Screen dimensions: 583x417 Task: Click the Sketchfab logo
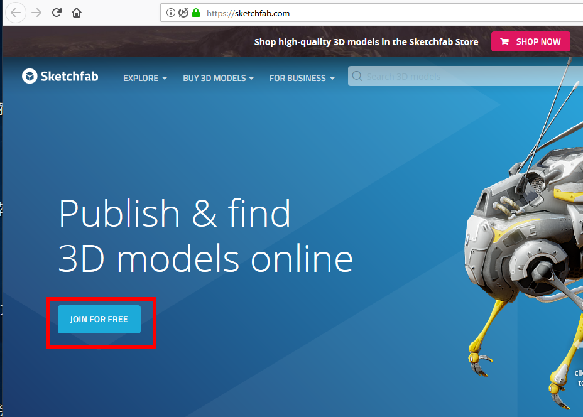(60, 76)
